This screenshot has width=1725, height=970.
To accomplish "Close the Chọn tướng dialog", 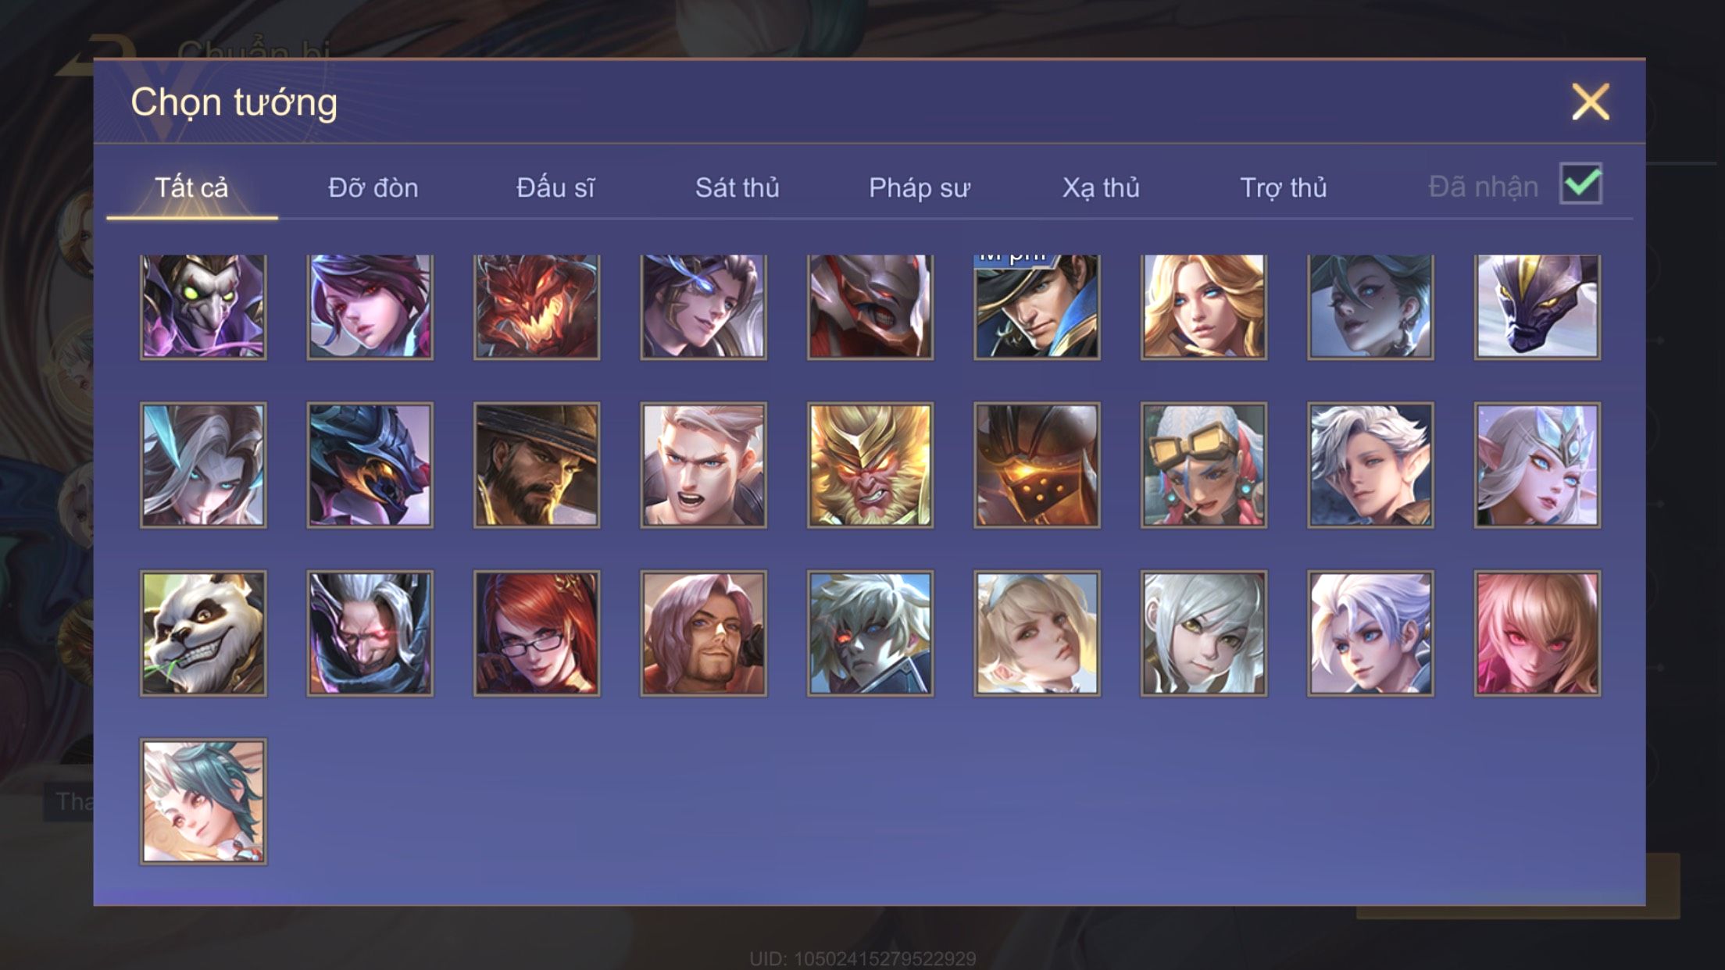I will [x=1591, y=102].
